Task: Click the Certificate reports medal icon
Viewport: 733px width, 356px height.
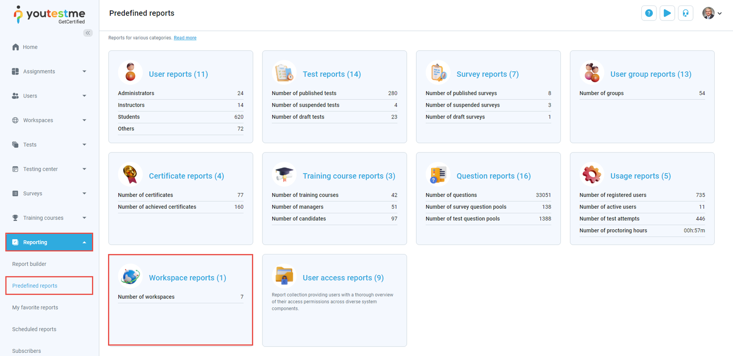Action: [x=131, y=174]
